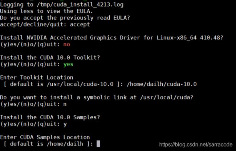Click the "Install the CUDA 10.0 Toolkit?" prompt
Screen dimensions: 236x151
pos(50,58)
